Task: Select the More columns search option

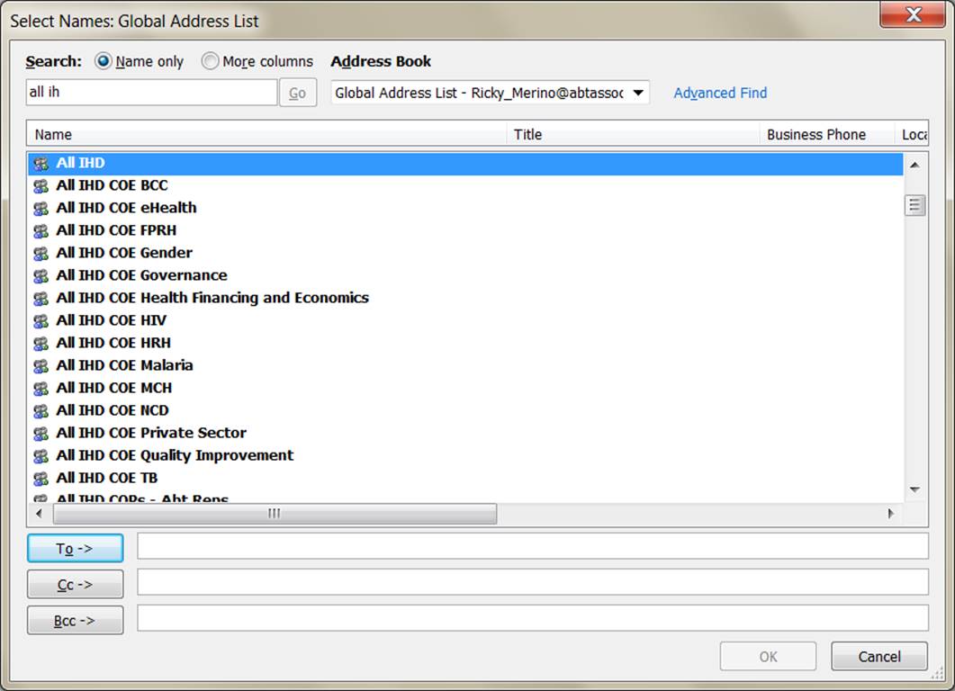Action: (210, 61)
